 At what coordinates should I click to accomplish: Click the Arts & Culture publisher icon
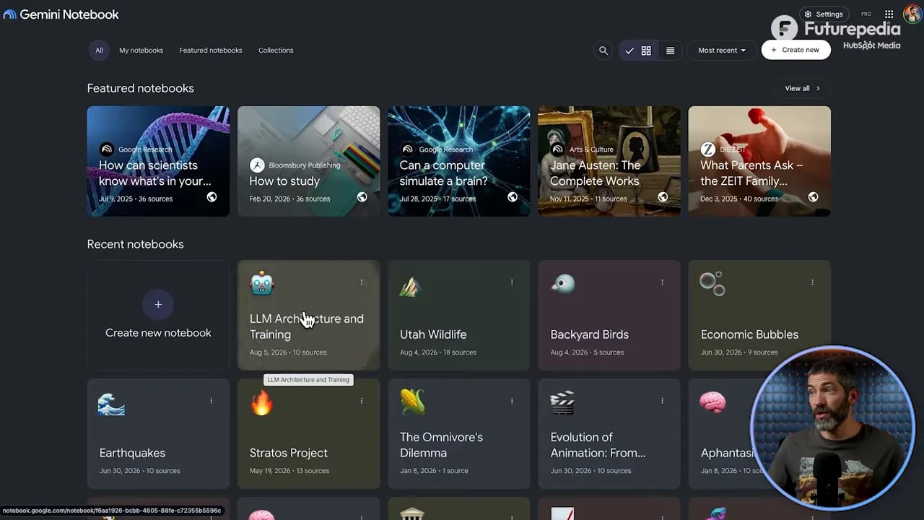[x=557, y=149]
